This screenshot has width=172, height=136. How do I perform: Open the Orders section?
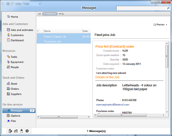coord(13,89)
